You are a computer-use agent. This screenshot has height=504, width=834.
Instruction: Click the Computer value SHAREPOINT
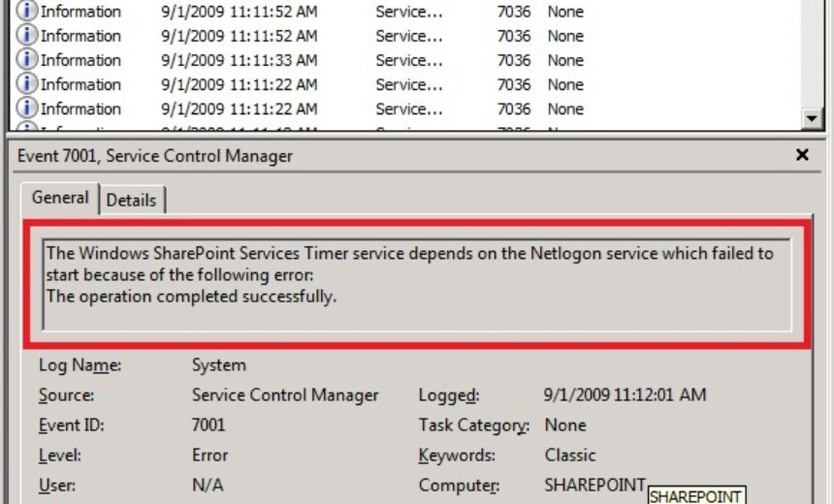(594, 485)
